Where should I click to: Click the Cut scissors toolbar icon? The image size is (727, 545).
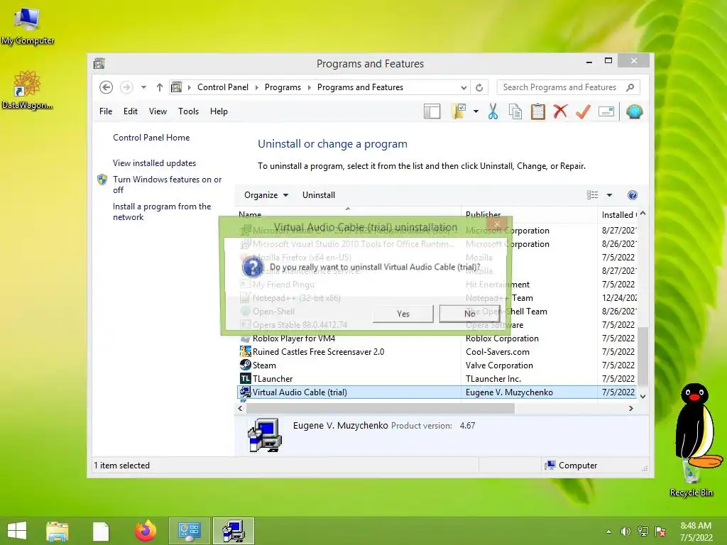pyautogui.click(x=493, y=111)
